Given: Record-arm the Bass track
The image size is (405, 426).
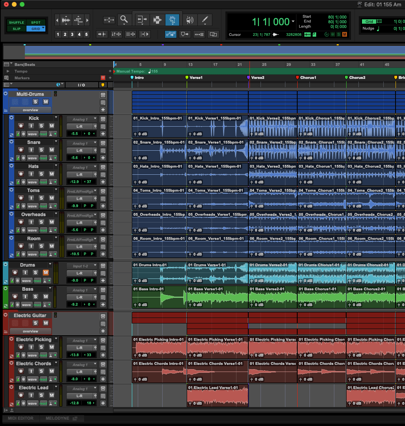Looking at the screenshot, I should [15, 297].
